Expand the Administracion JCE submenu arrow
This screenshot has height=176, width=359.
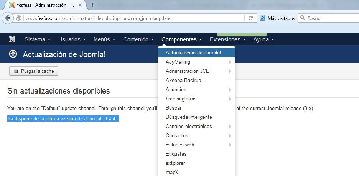pos(230,71)
